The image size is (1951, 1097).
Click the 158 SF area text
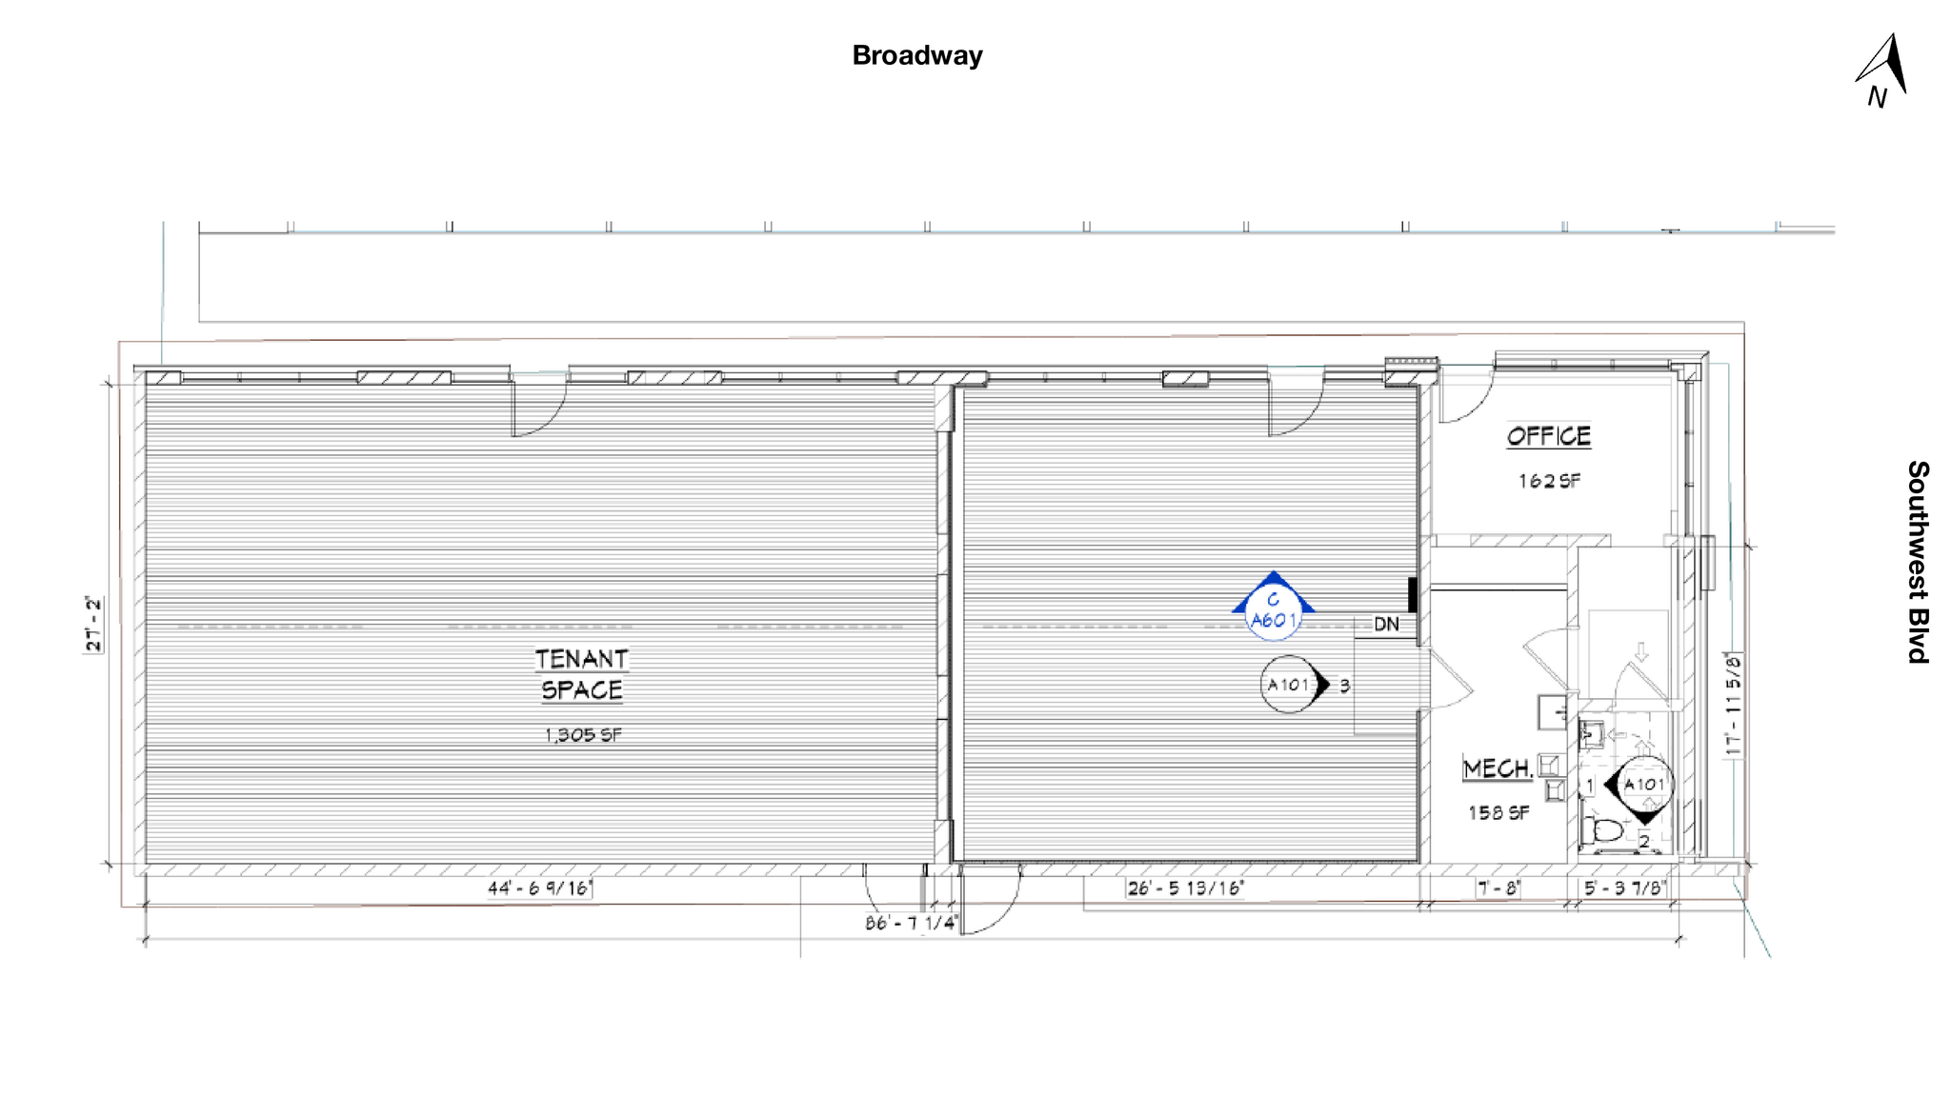(1498, 812)
